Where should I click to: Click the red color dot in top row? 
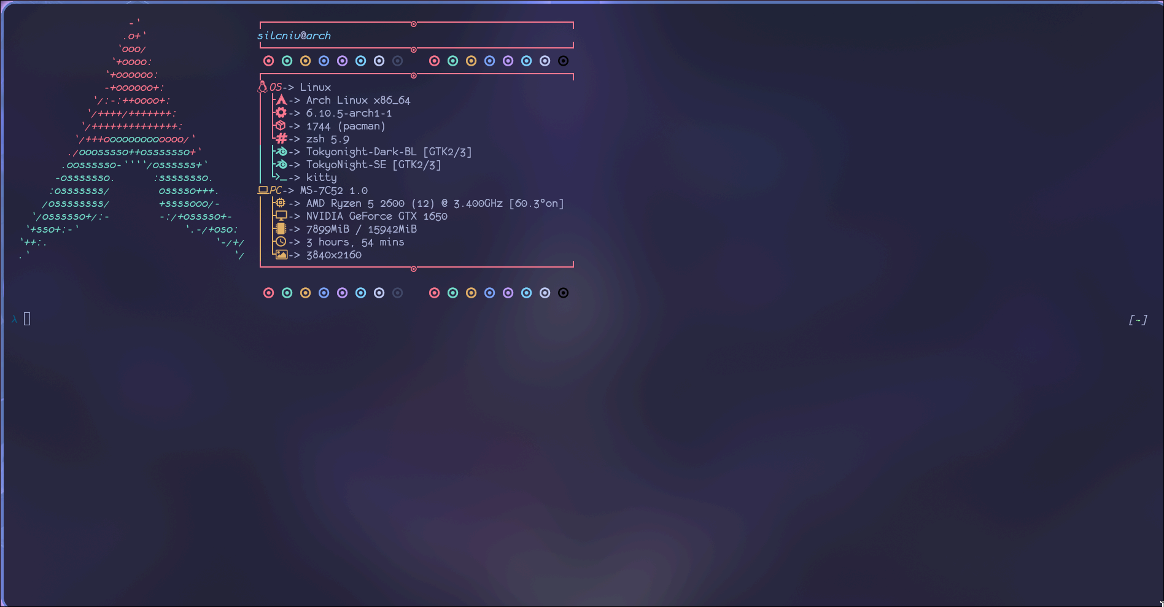point(268,61)
